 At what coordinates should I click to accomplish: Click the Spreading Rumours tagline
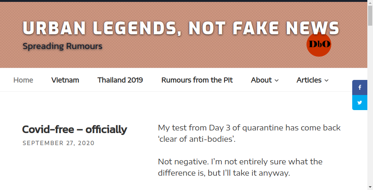point(62,46)
